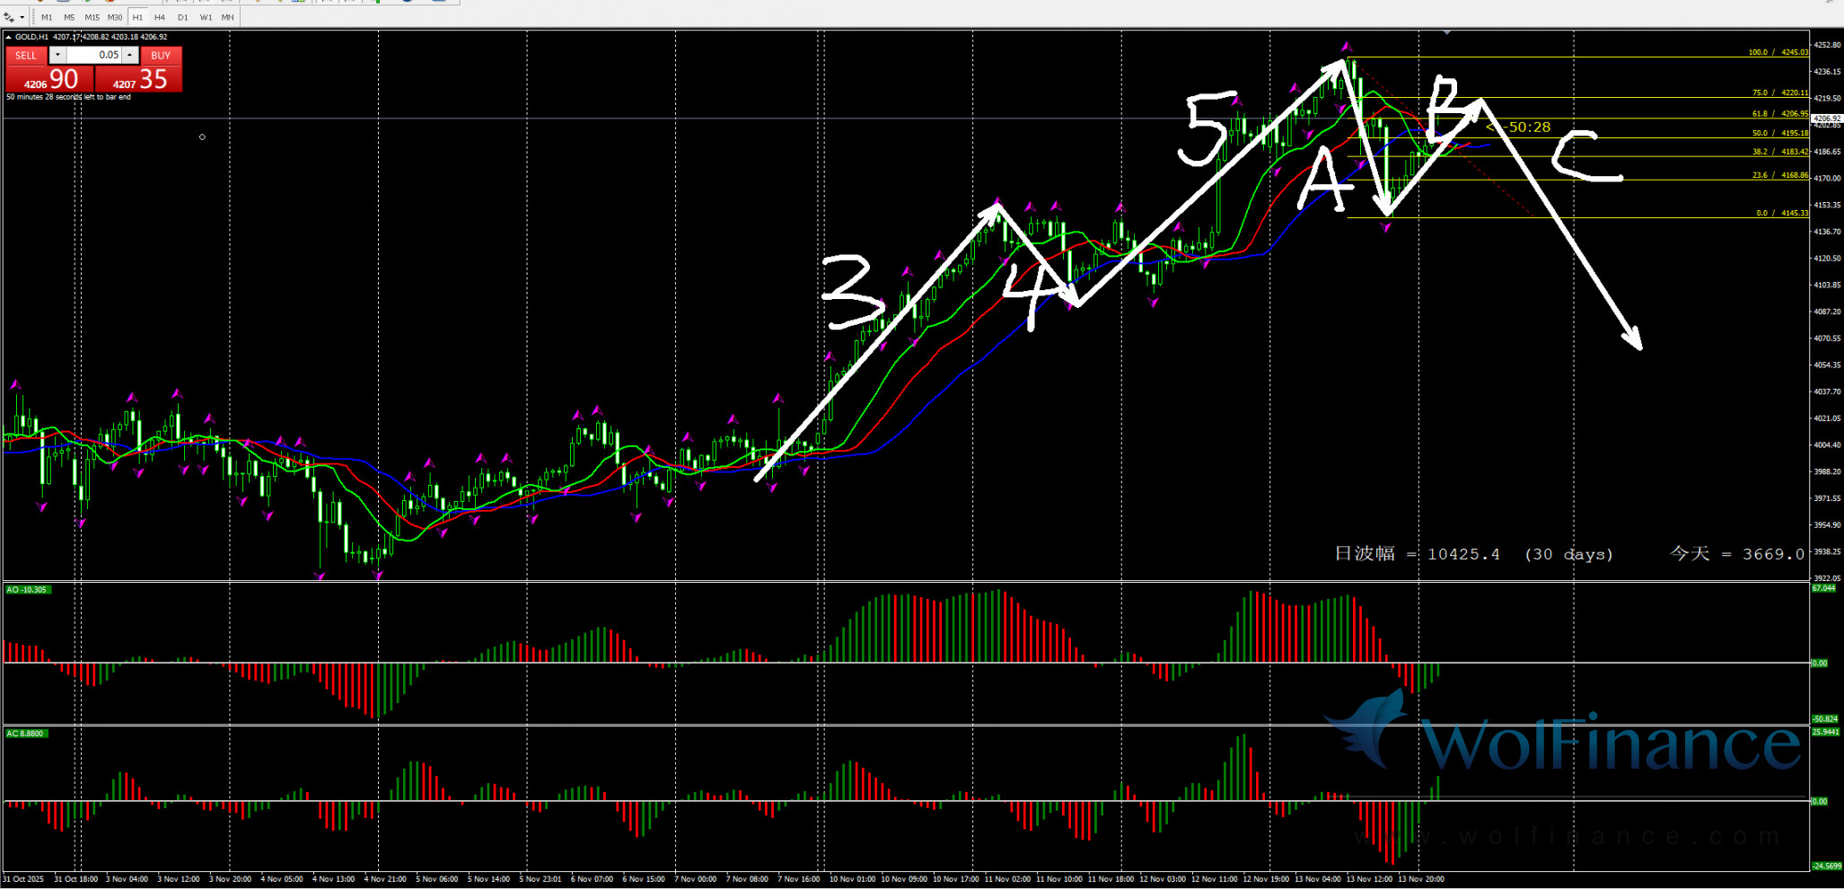Viewport: 1844px width, 889px height.
Task: Toggle the active H1 timeframe button
Action: tap(137, 17)
